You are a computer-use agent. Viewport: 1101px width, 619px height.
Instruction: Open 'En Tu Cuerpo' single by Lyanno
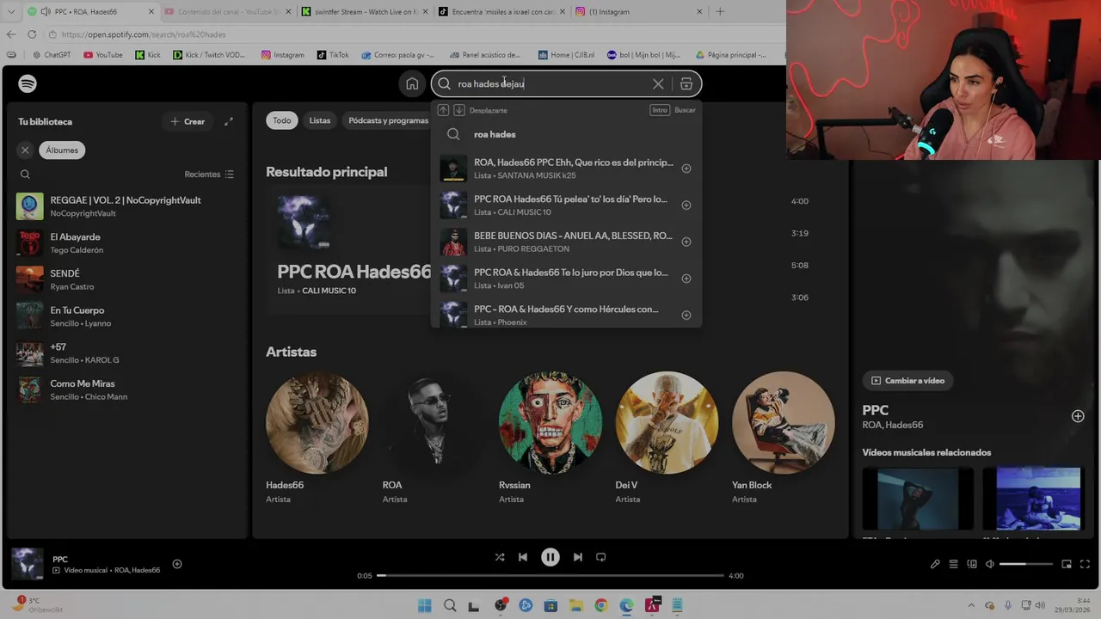pos(125,316)
